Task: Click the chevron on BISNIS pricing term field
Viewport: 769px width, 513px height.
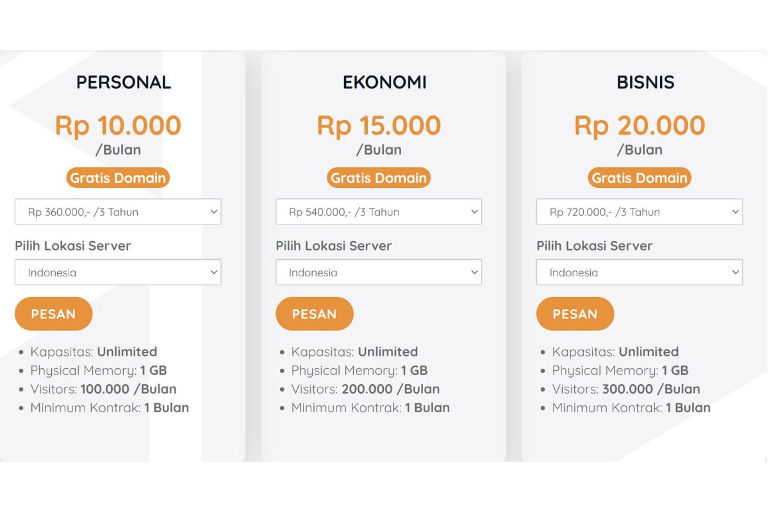Action: pyautogui.click(x=736, y=212)
